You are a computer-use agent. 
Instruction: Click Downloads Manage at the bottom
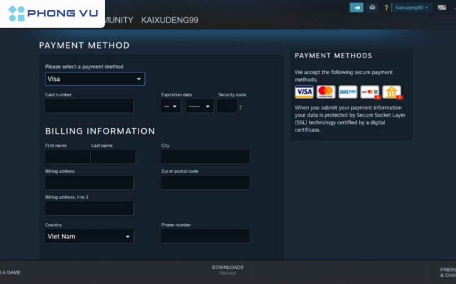[x=228, y=270]
